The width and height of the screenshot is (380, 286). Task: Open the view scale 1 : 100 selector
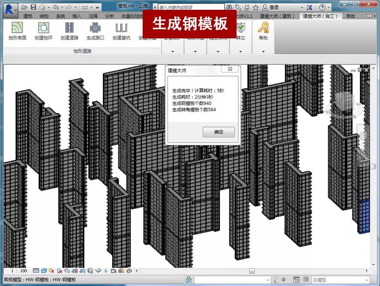pyautogui.click(x=19, y=271)
